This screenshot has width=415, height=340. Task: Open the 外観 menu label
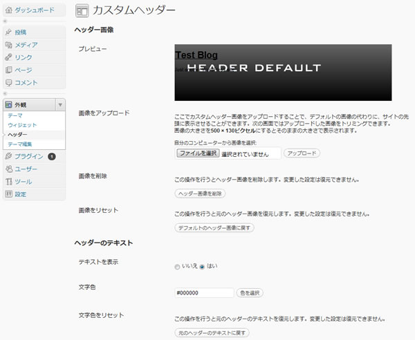coord(20,105)
